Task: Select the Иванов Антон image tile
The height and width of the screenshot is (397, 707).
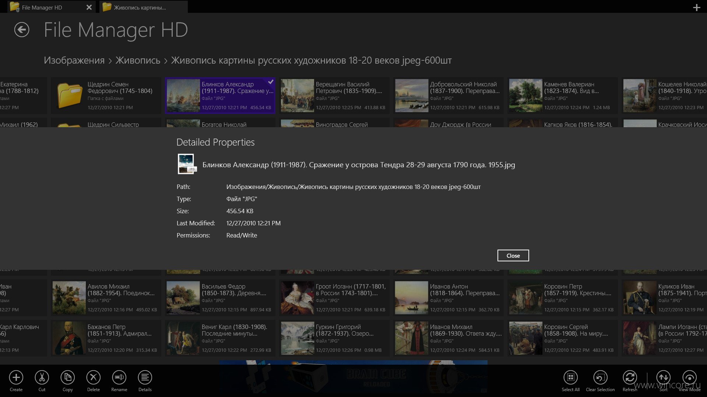Action: tap(449, 298)
